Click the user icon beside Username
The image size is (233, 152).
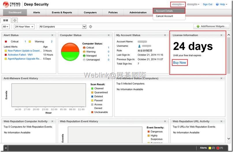tap(139, 46)
